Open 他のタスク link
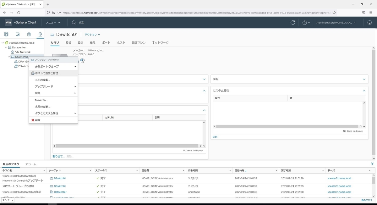This screenshot has height=205, width=377. [x=367, y=200]
